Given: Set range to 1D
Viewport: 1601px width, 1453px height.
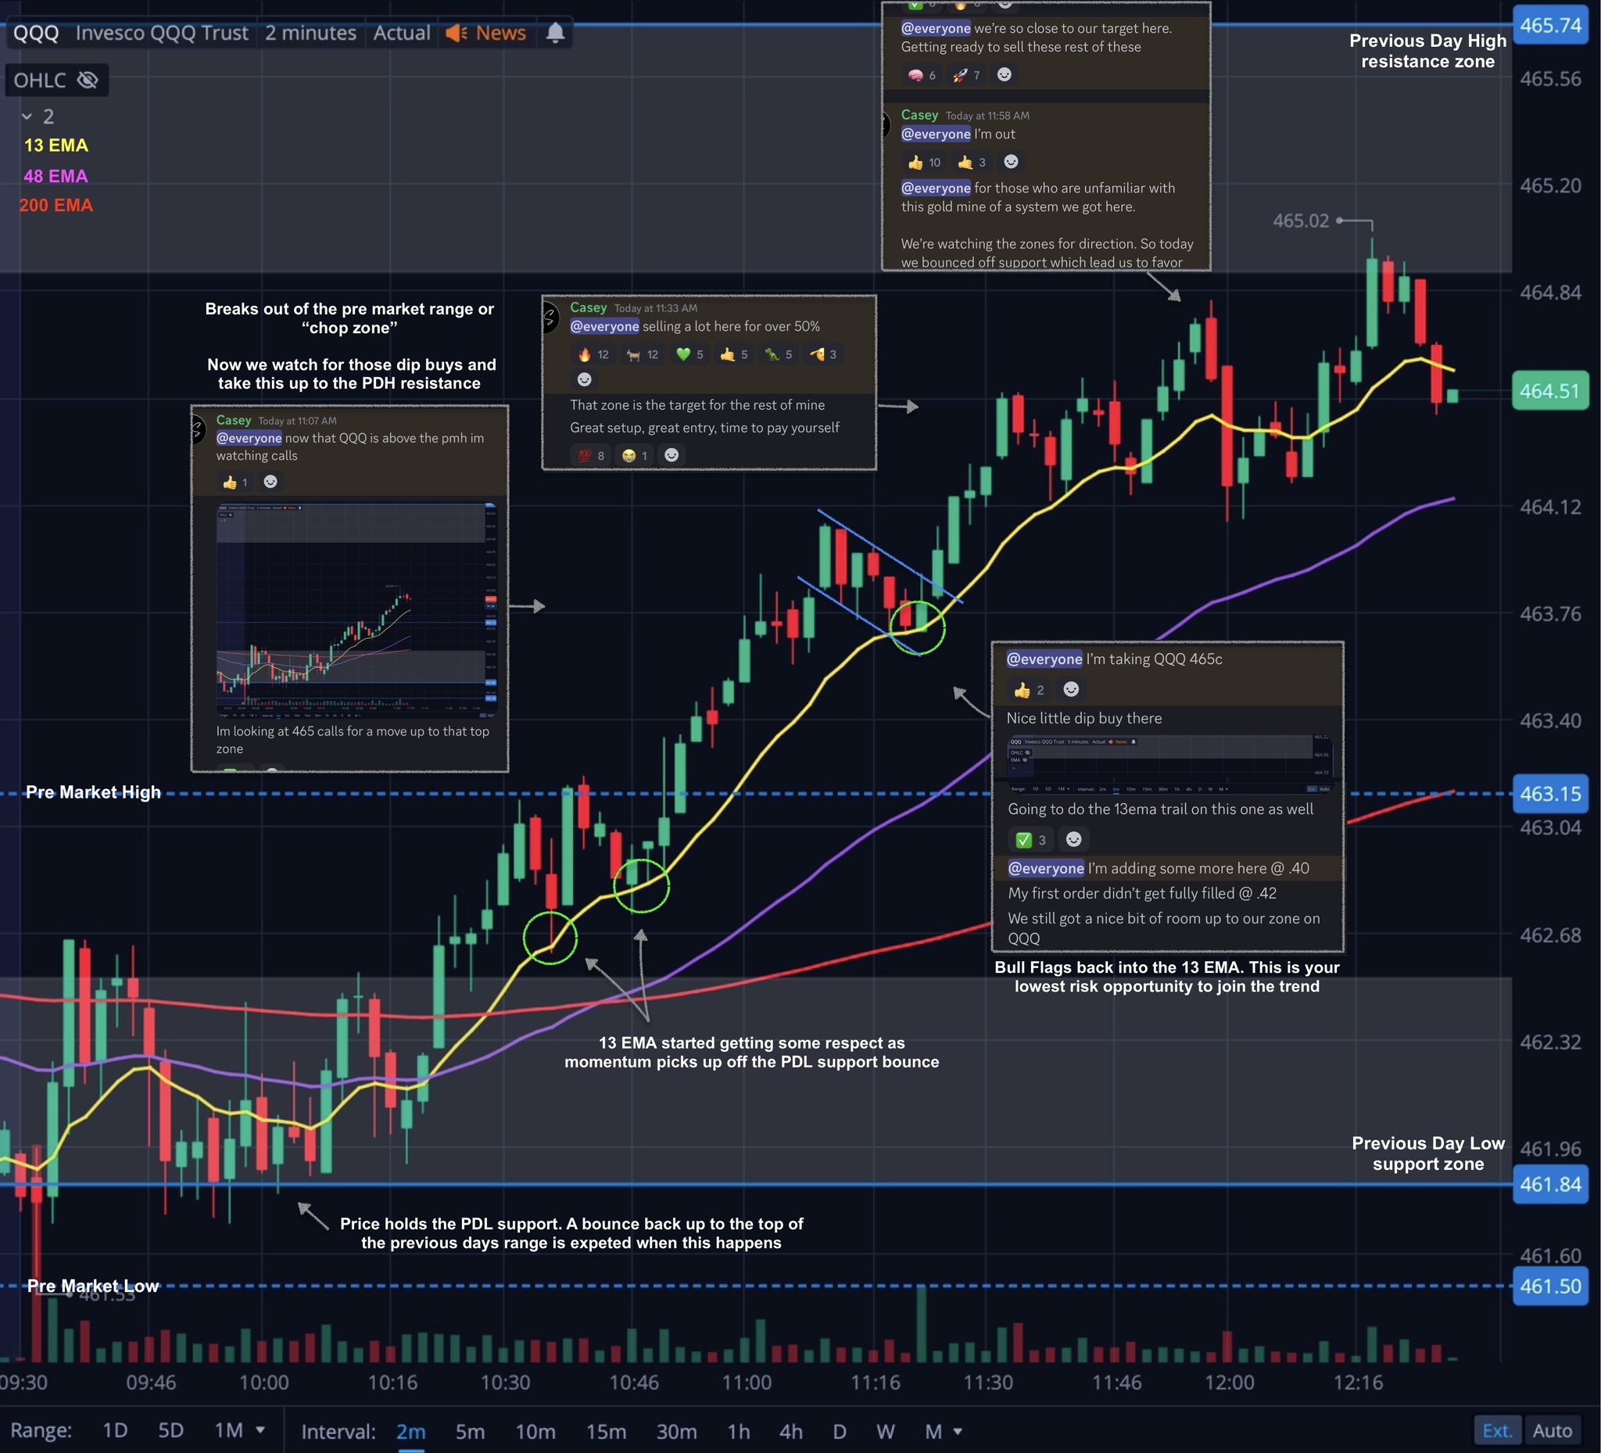Looking at the screenshot, I should pos(115,1431).
